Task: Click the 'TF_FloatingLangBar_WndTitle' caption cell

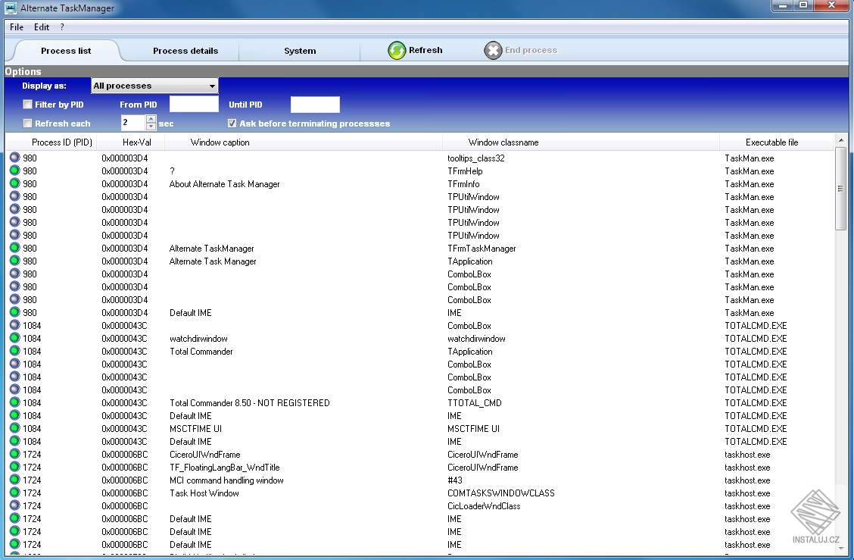Action: point(224,468)
